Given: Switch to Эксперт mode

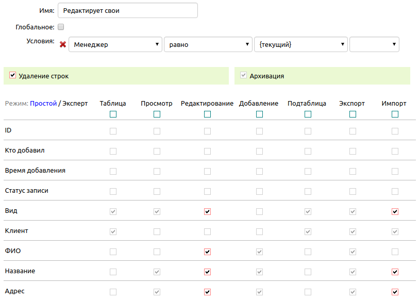Looking at the screenshot, I should pyautogui.click(x=75, y=104).
